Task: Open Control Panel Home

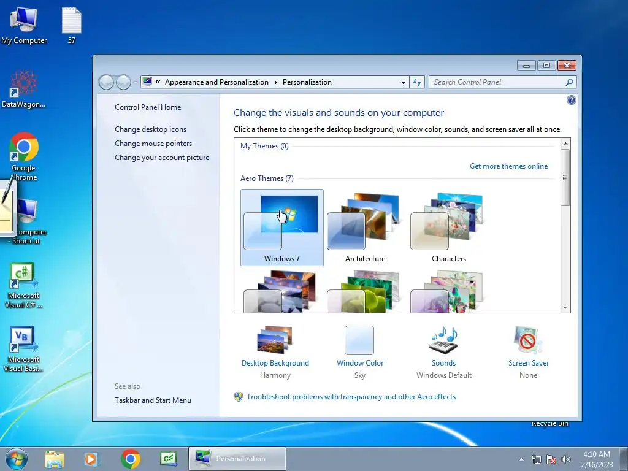Action: point(148,107)
